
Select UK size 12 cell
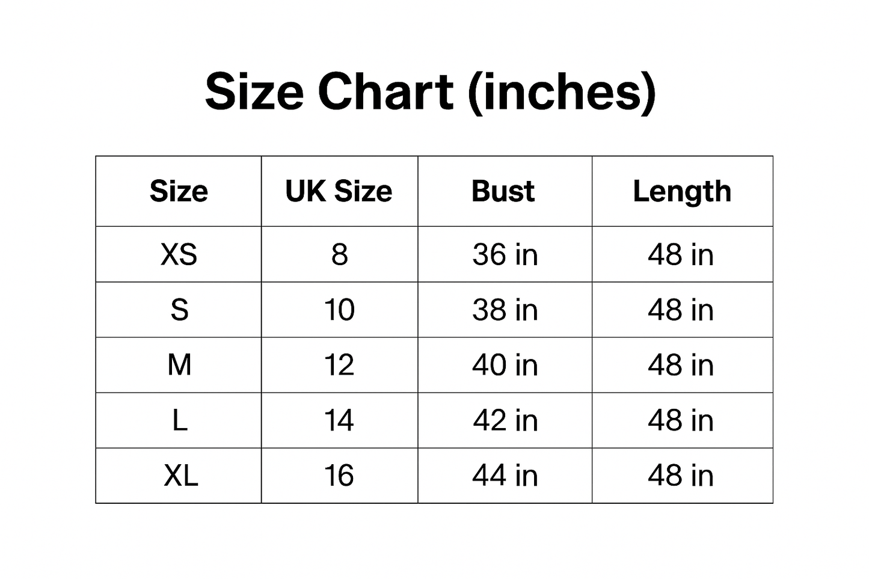(339, 365)
